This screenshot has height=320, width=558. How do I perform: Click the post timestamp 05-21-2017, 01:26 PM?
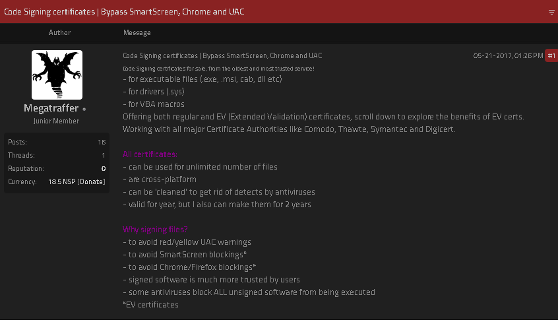coord(508,56)
